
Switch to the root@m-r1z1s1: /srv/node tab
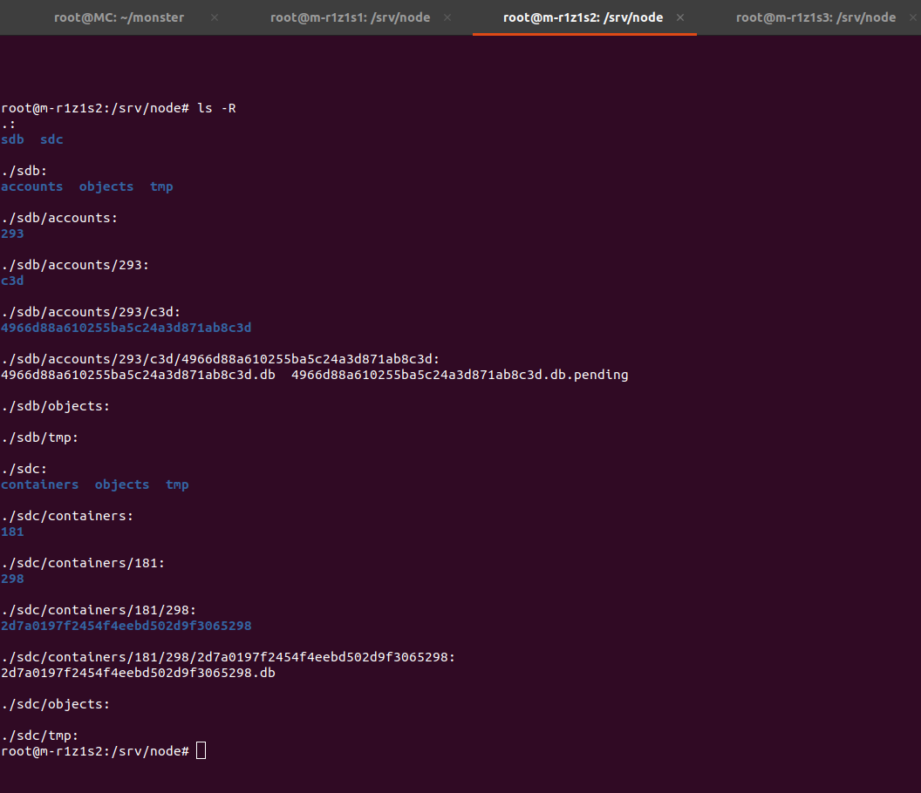[350, 17]
